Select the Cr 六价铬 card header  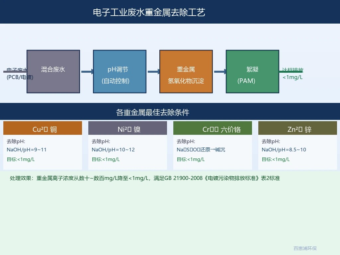(213, 128)
